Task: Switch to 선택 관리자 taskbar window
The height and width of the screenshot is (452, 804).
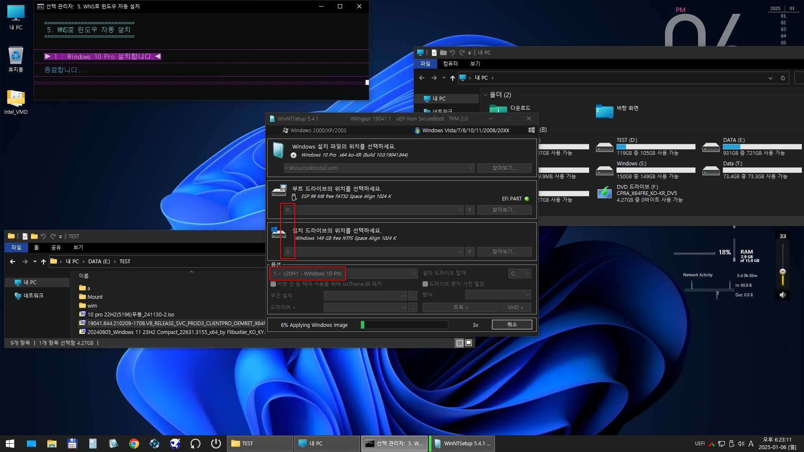Action: click(x=394, y=444)
